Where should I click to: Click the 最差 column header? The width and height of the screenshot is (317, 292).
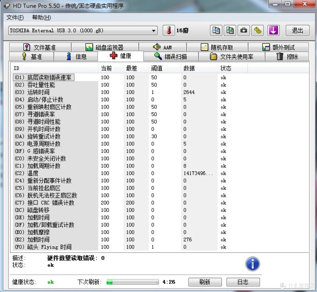[136, 68]
